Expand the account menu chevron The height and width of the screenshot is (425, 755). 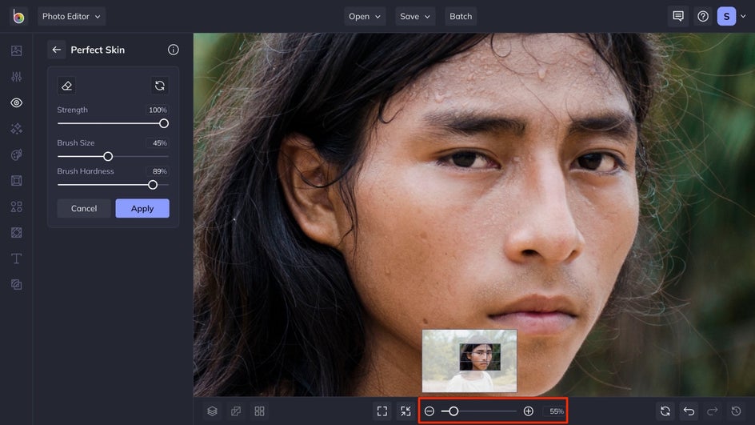[x=744, y=16]
